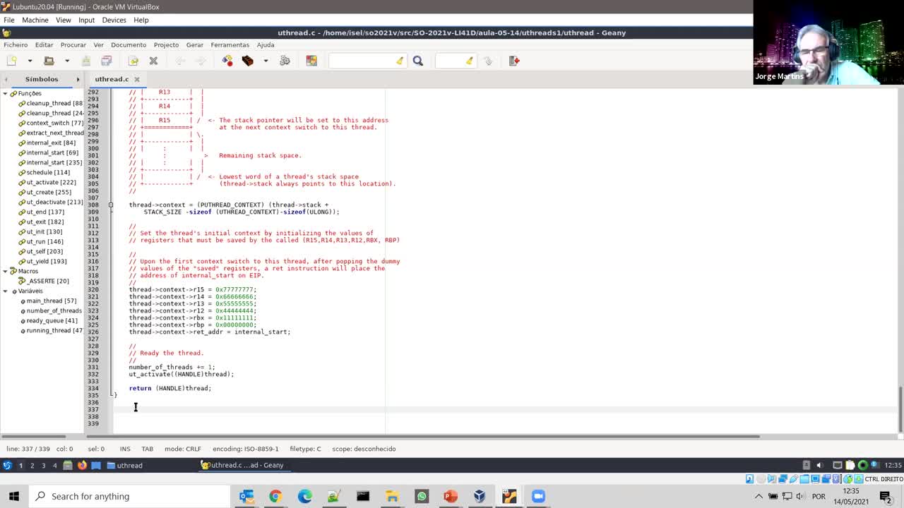Open the VirtualBox Devices menu
The image size is (904, 508).
[x=114, y=20]
